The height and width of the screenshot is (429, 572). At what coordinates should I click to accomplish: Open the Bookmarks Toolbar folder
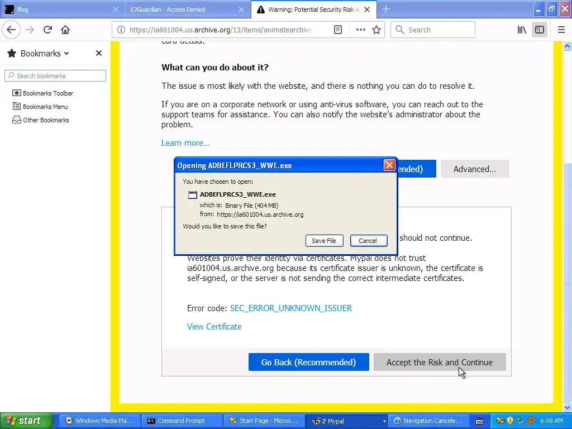(42, 93)
